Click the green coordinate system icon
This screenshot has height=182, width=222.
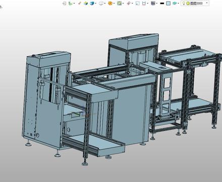[x=71, y=3]
